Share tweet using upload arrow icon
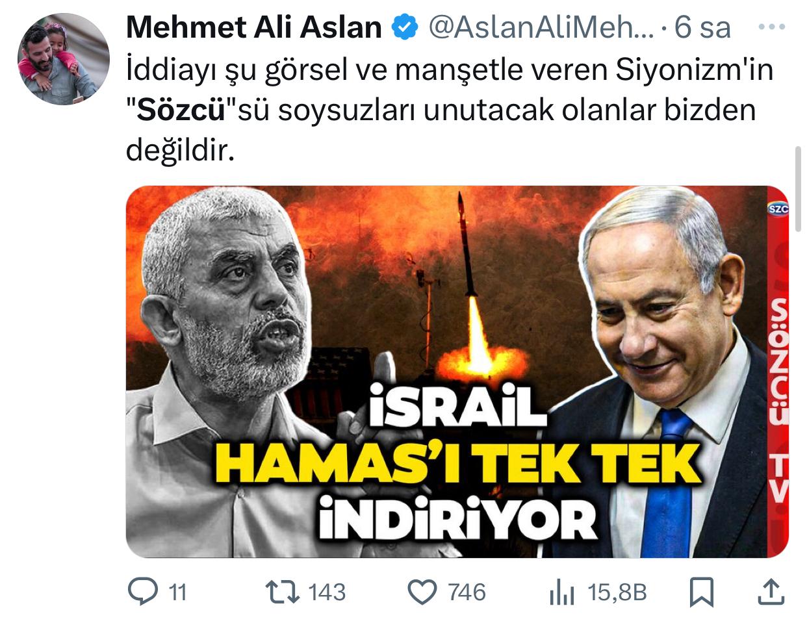The height and width of the screenshot is (634, 807). pyautogui.click(x=771, y=592)
